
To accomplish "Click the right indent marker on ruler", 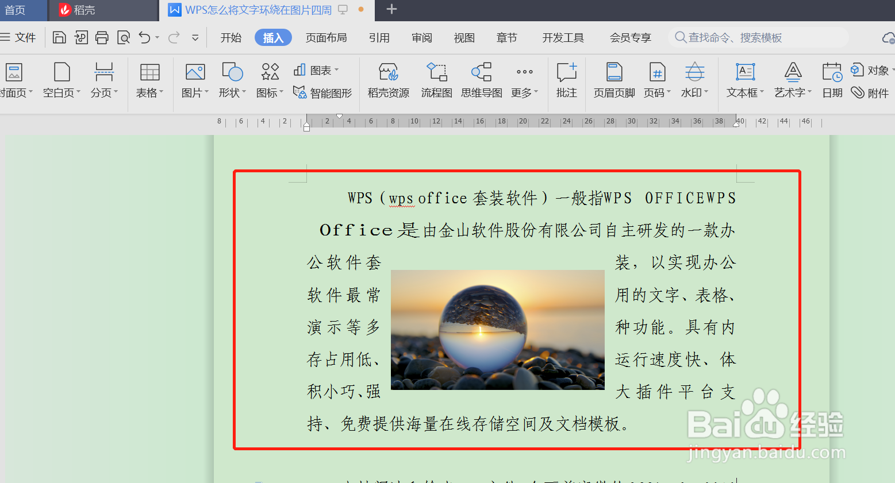I will pos(736,123).
